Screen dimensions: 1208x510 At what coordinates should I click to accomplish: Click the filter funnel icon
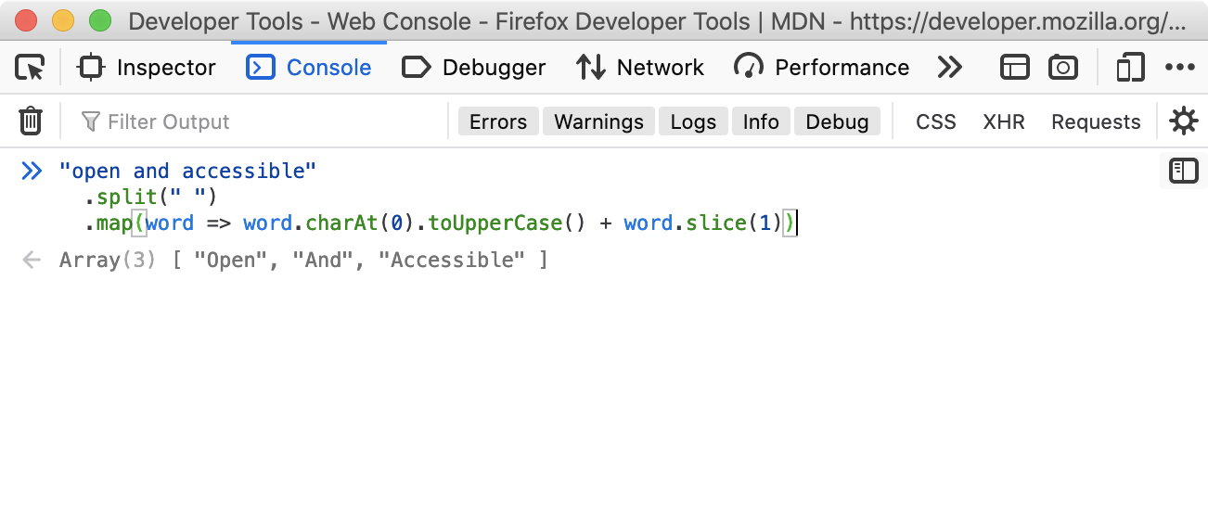pyautogui.click(x=90, y=121)
